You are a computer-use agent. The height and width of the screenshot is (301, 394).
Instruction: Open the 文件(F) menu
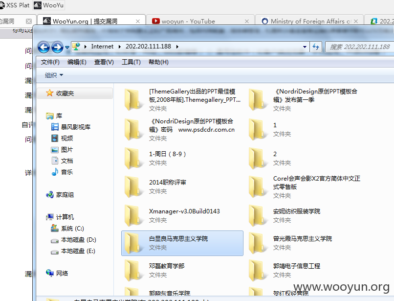(50, 62)
